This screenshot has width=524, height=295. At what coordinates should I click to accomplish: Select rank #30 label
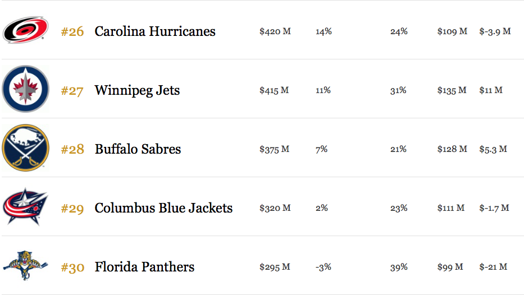tap(72, 268)
